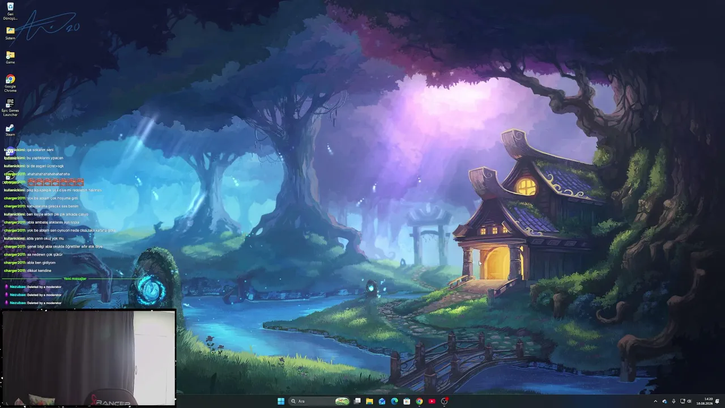
Task: Select the Game folder on the desktop
Action: tap(10, 57)
